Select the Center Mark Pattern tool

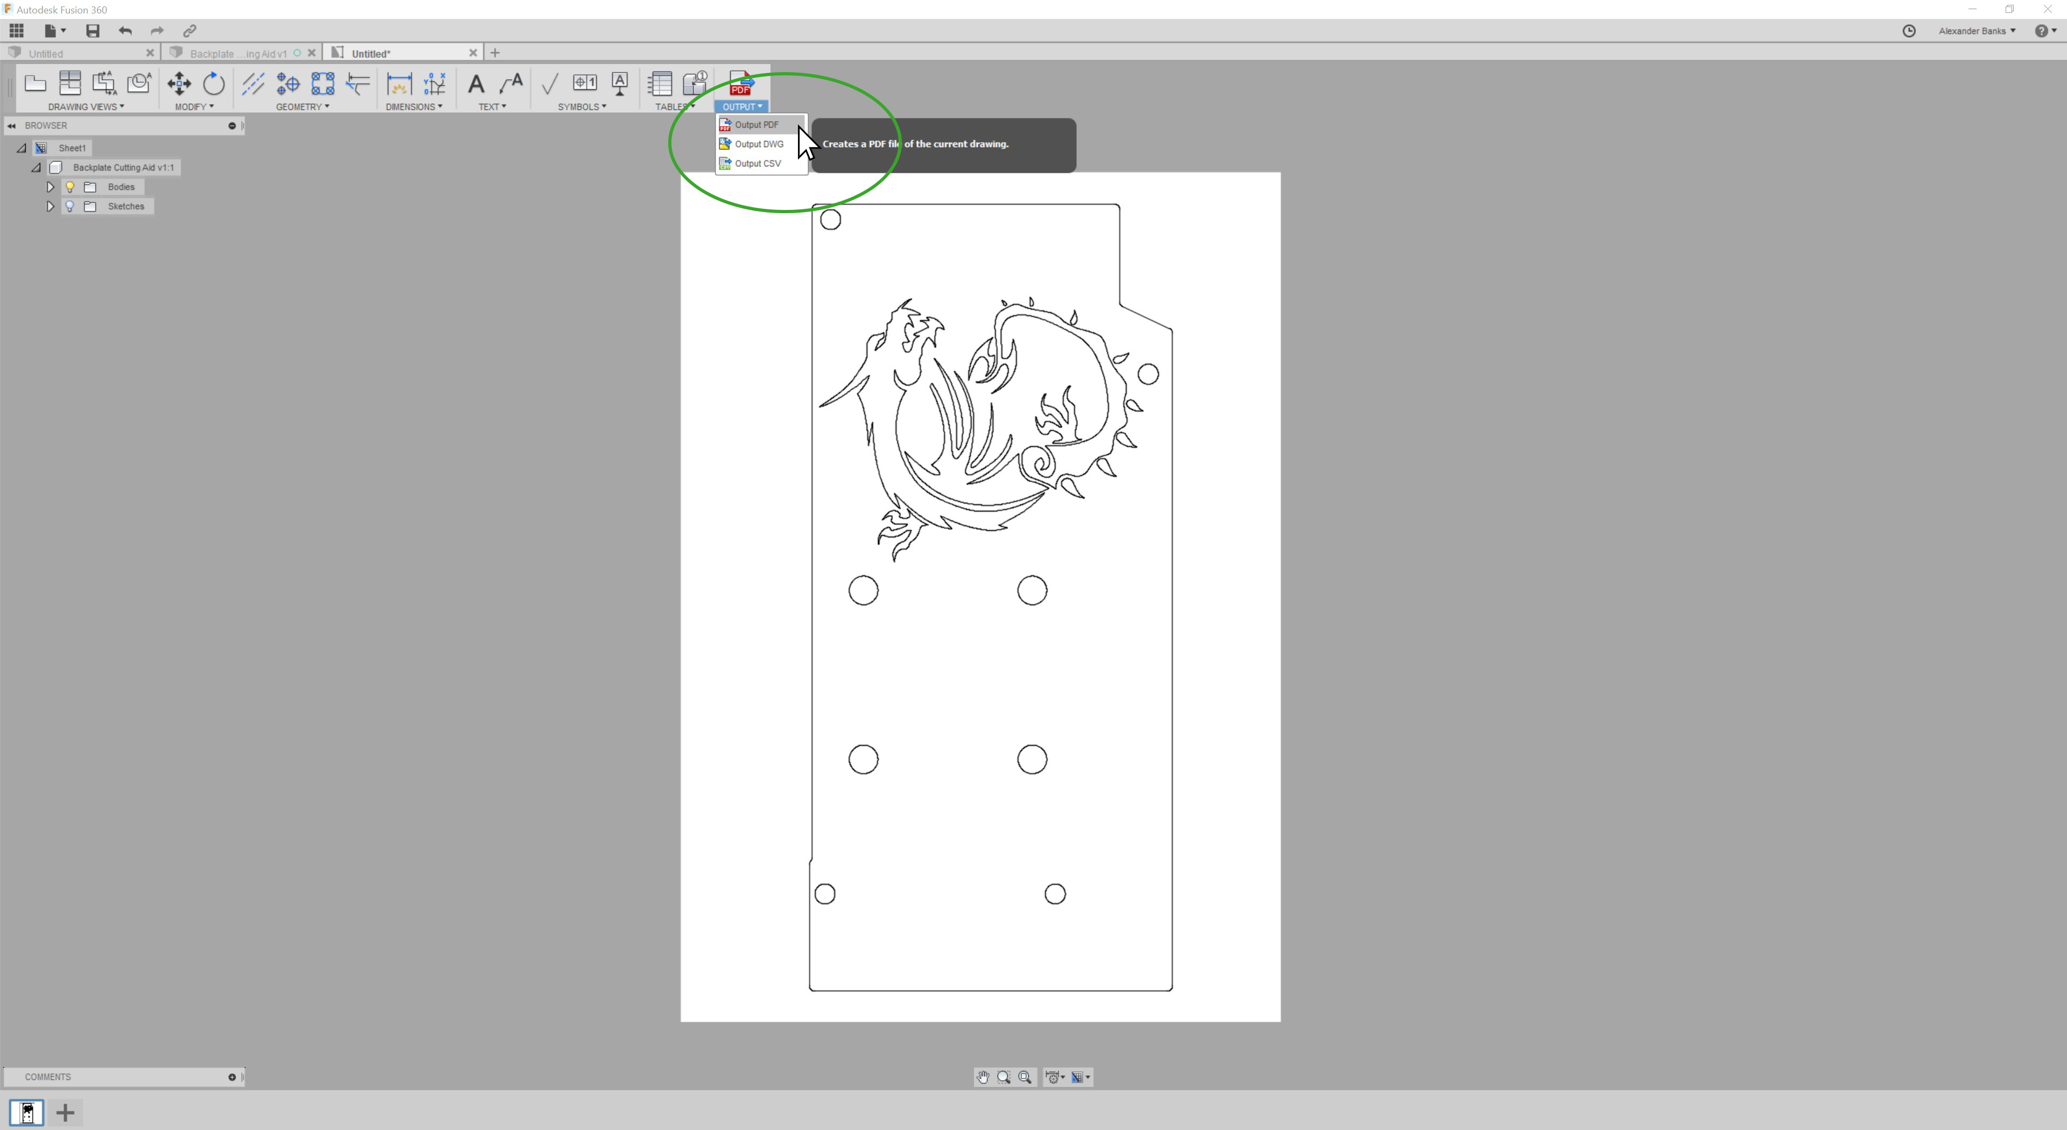[x=323, y=83]
